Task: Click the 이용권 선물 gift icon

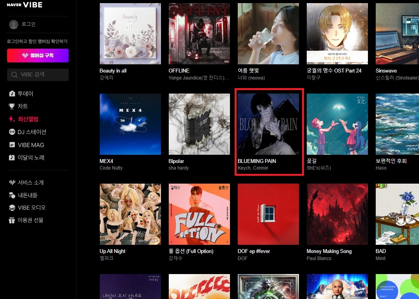Action: (x=12, y=220)
